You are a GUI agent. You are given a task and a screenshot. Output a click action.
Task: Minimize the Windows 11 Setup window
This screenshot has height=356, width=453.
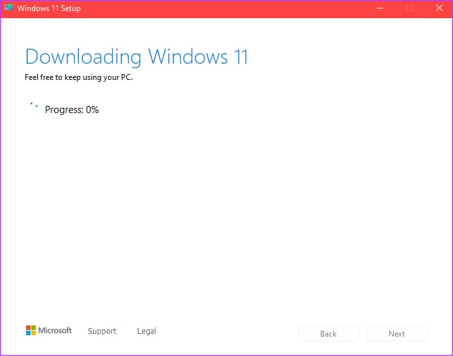pyautogui.click(x=380, y=8)
